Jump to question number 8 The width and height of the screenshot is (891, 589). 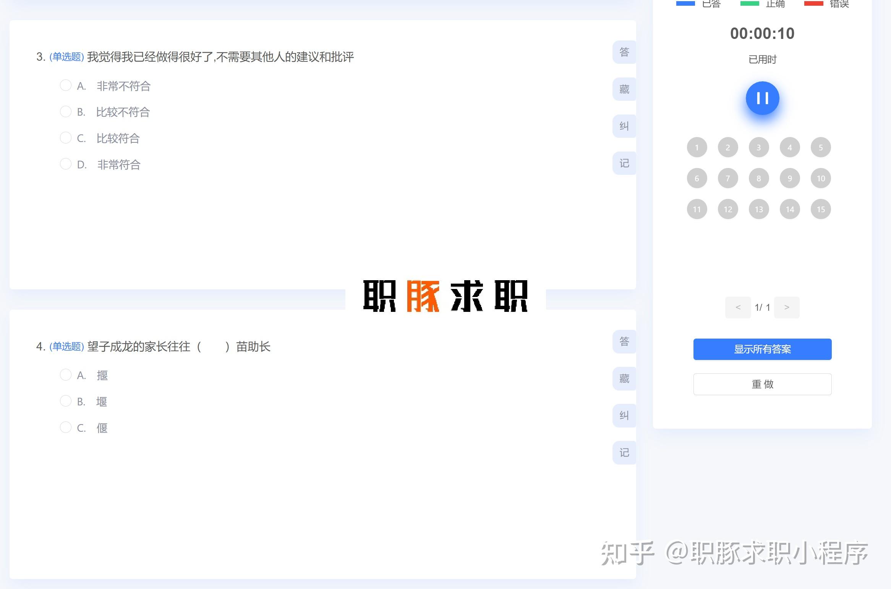[759, 178]
